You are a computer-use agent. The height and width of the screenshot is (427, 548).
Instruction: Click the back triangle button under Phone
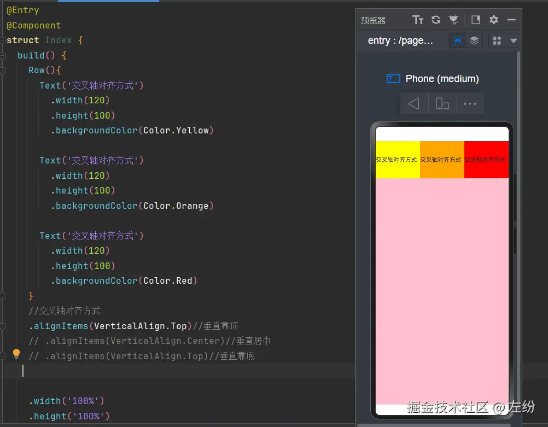coord(414,103)
